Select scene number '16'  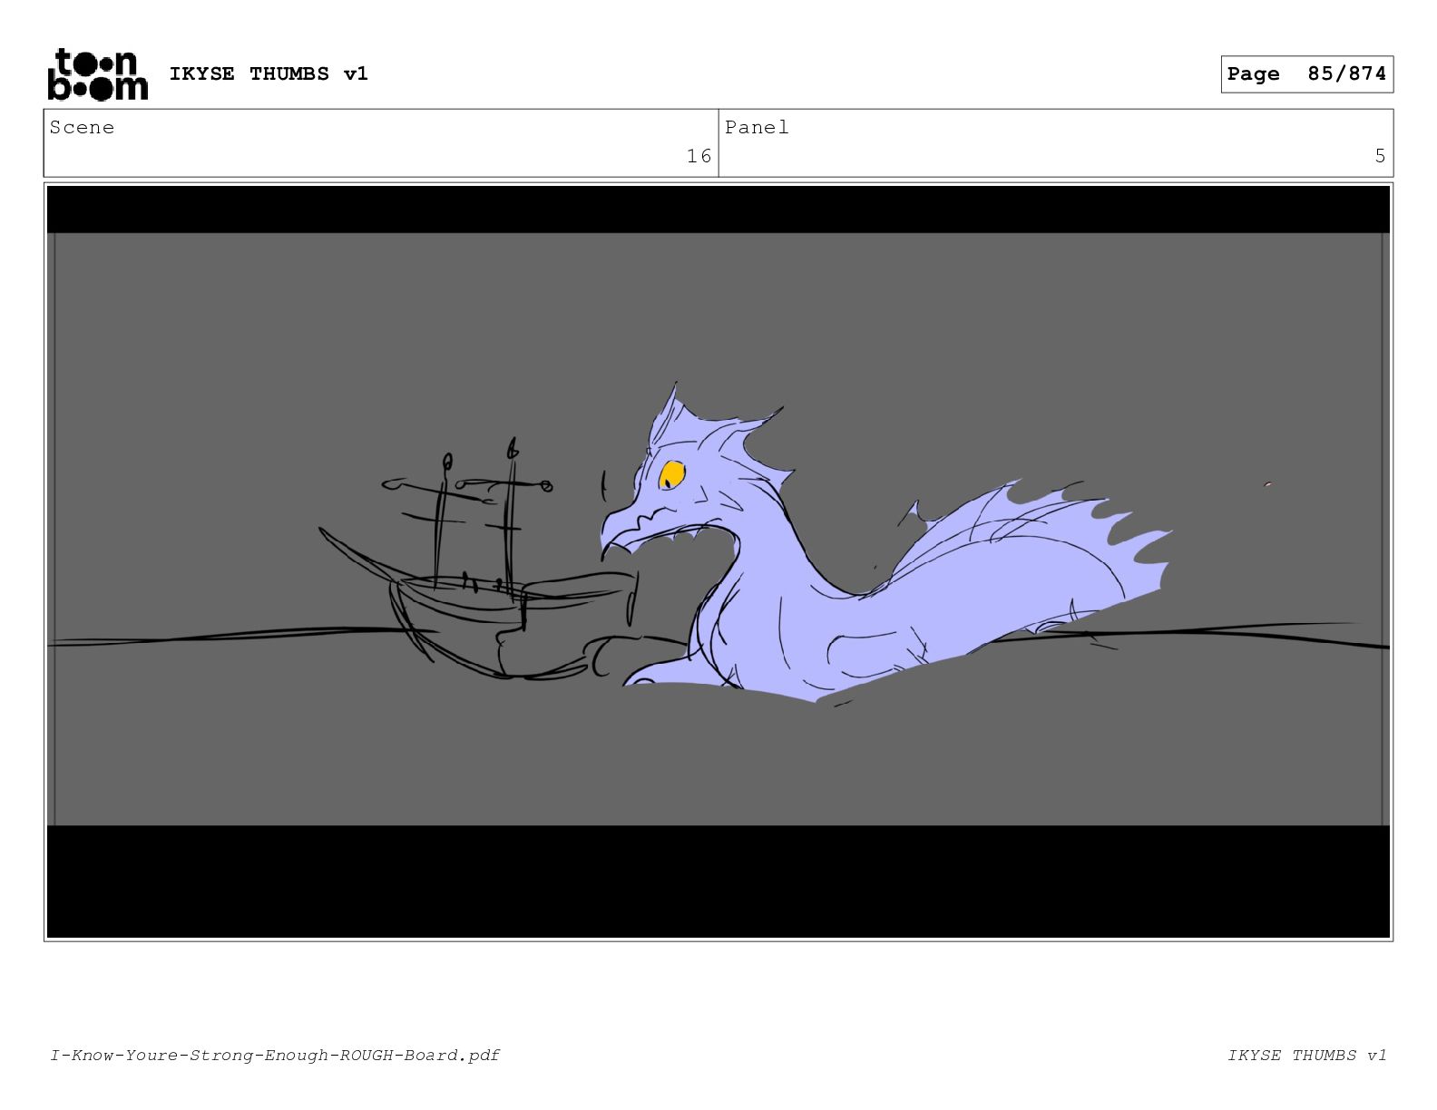pyautogui.click(x=699, y=156)
